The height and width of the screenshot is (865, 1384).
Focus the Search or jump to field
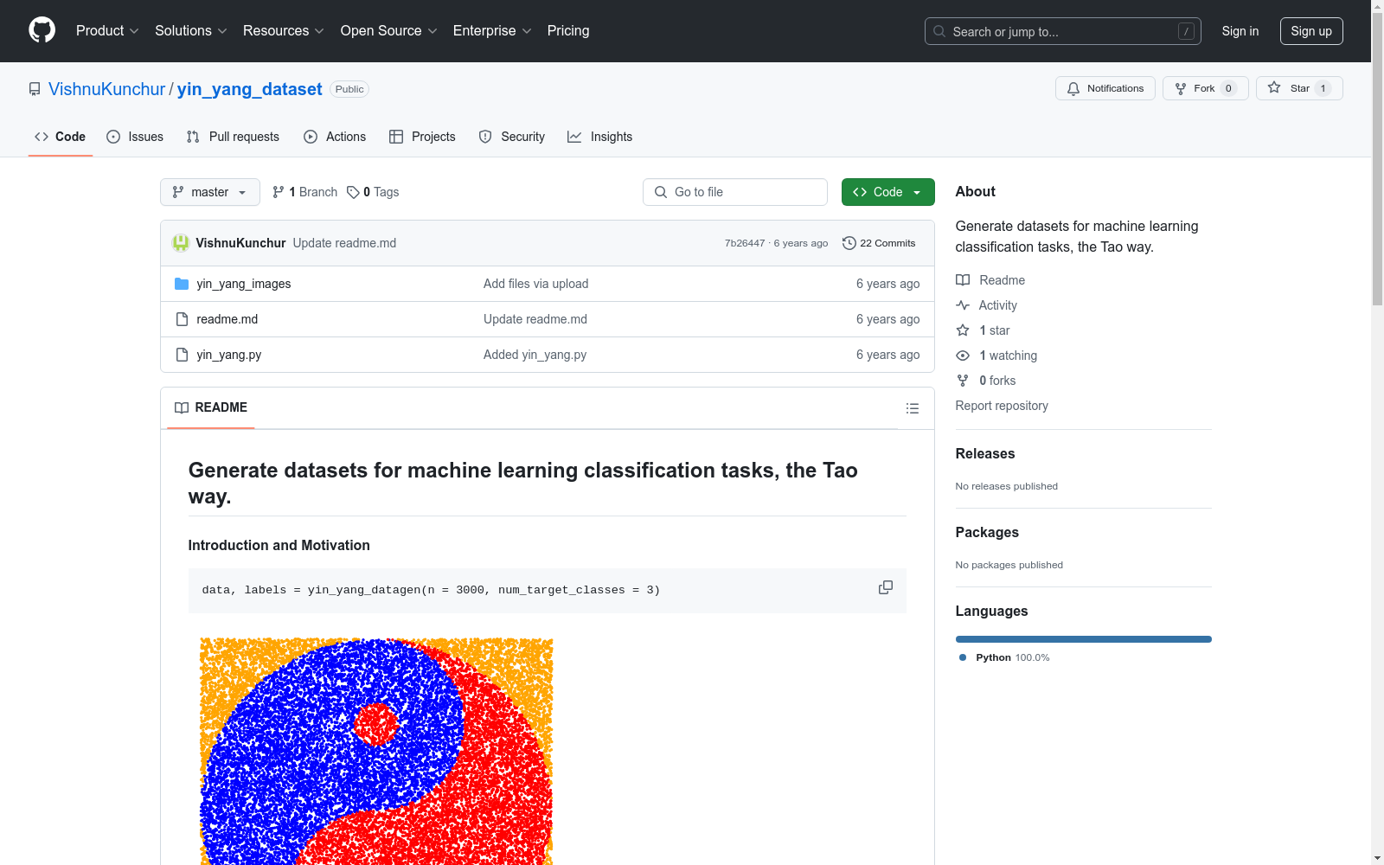[1062, 31]
